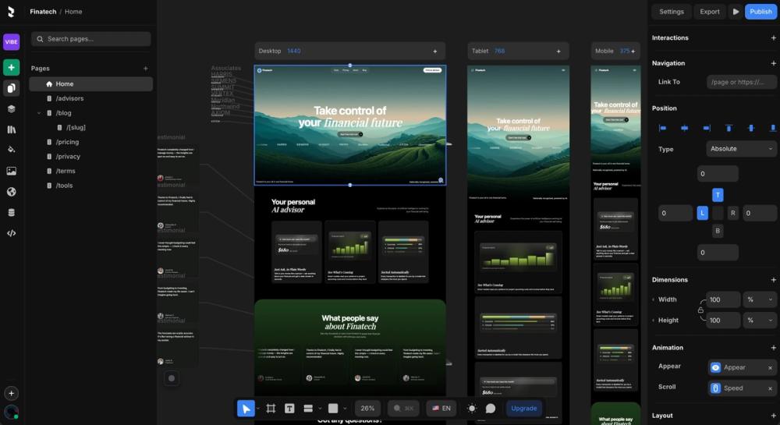
Task: Focus the Search pages field
Action: [91, 39]
